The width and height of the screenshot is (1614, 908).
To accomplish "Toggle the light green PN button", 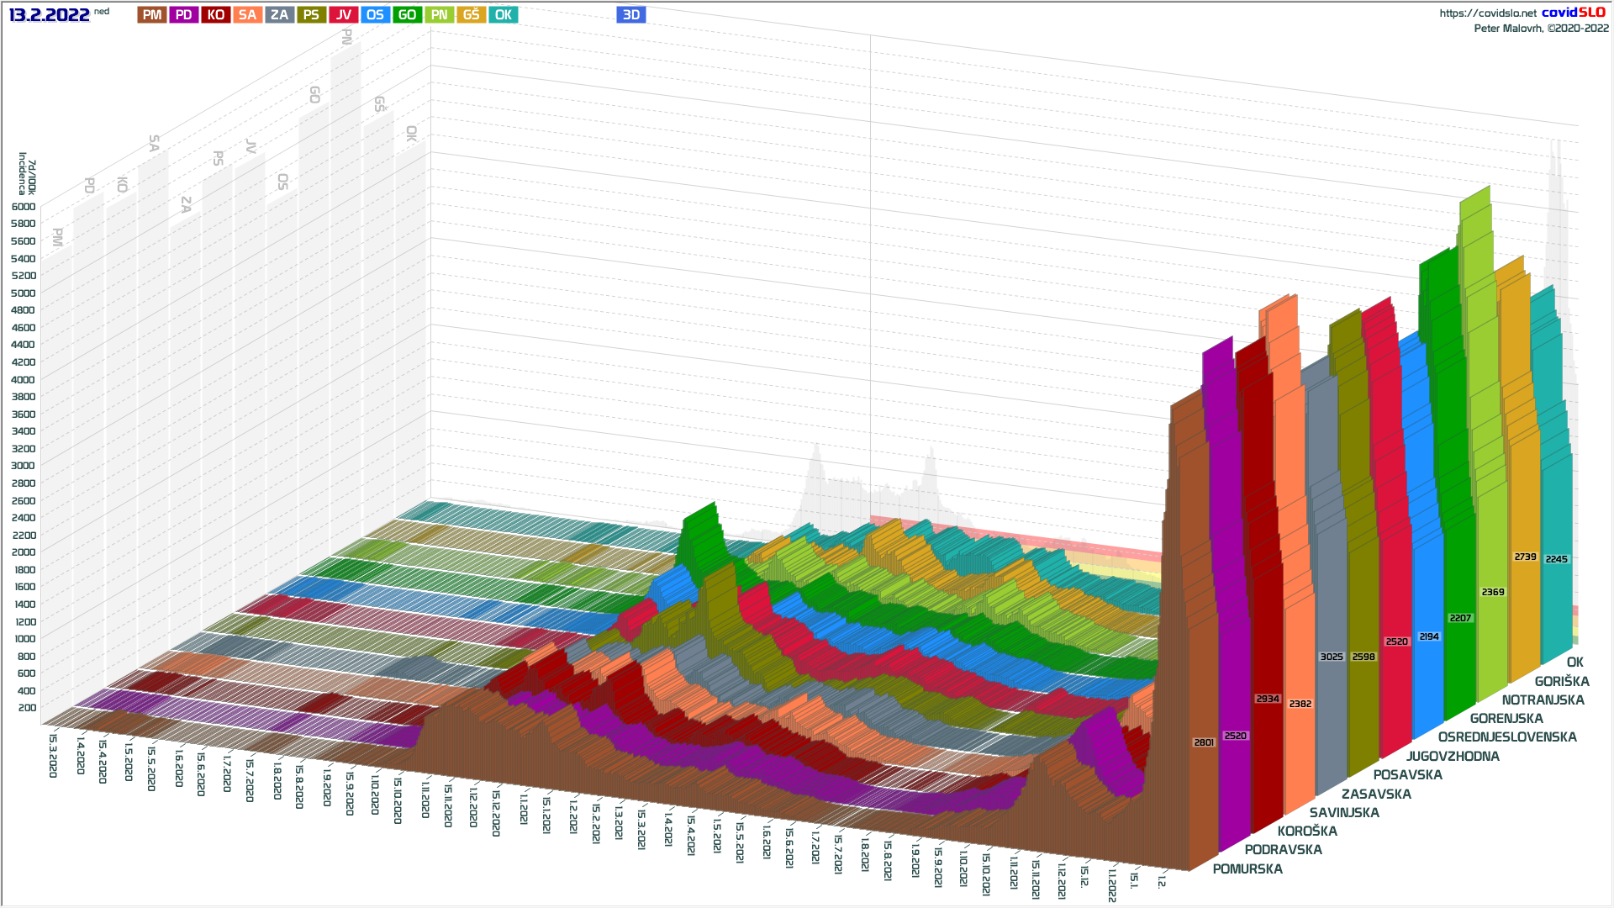I will coord(439,14).
